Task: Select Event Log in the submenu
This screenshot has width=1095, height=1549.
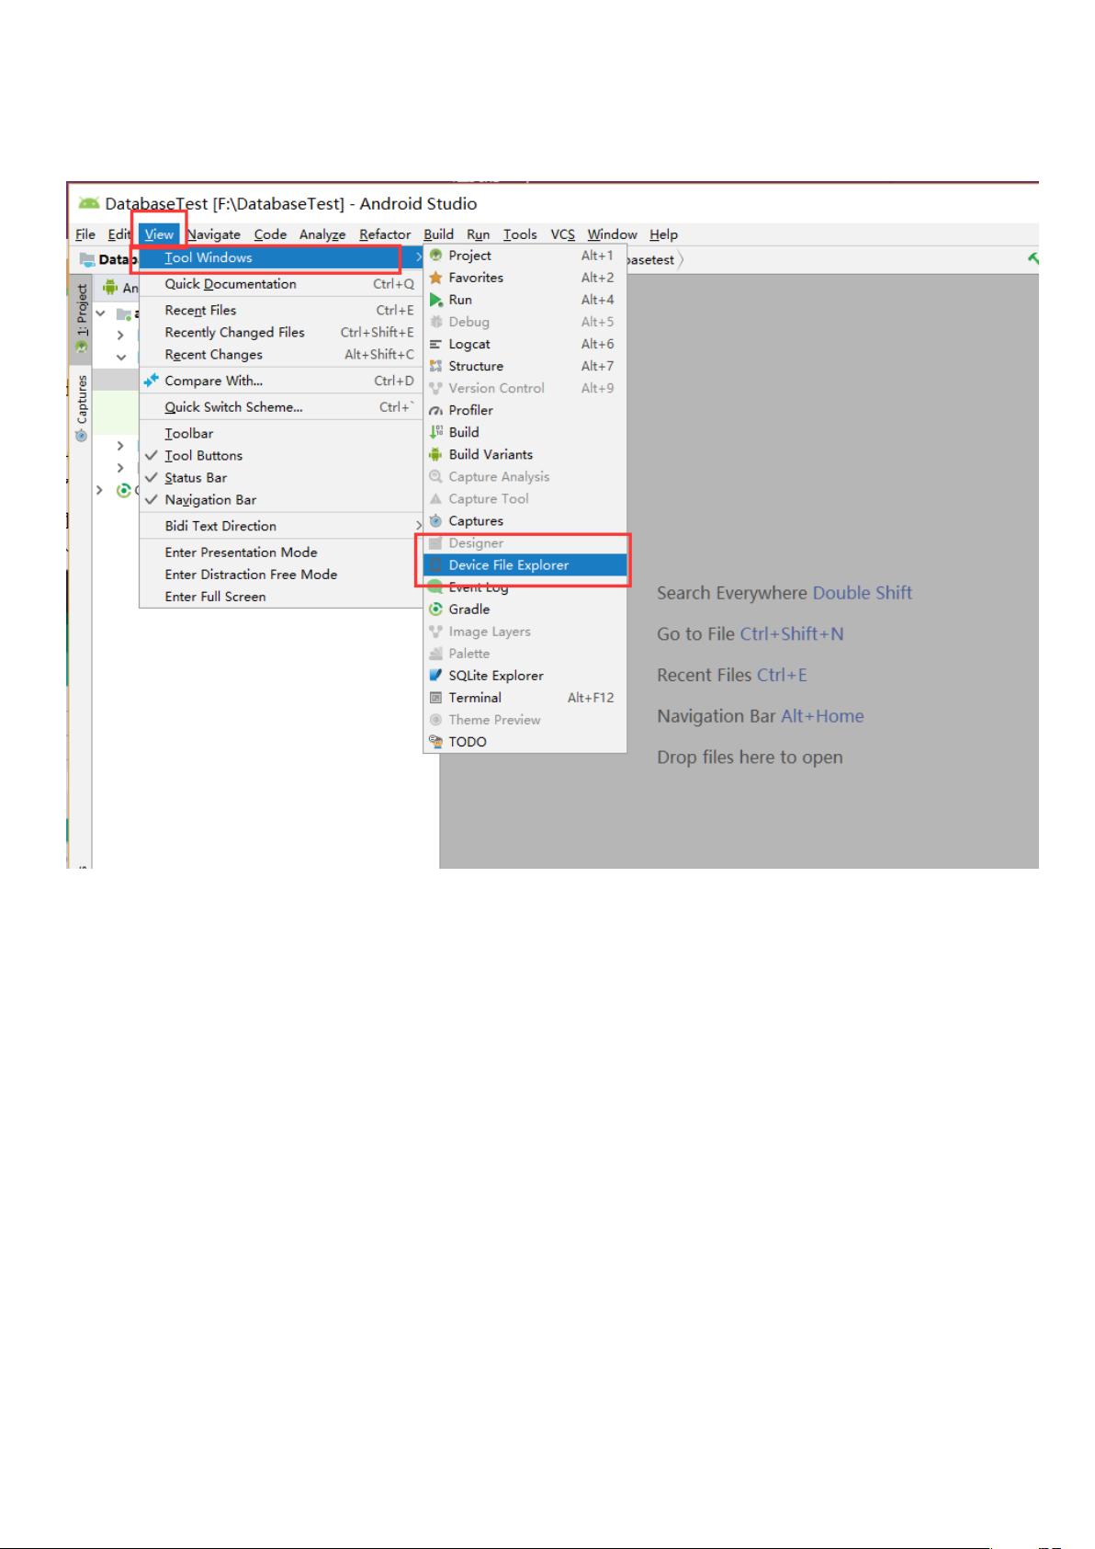Action: (525, 587)
